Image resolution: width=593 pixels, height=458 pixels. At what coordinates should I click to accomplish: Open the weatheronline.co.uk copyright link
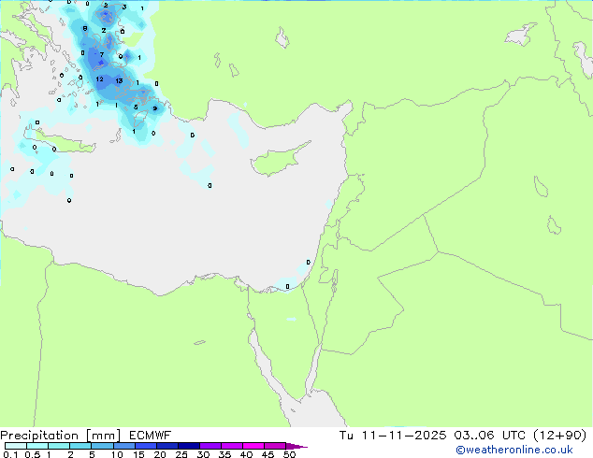click(x=513, y=450)
